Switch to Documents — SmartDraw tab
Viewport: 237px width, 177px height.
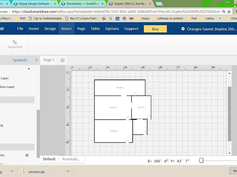[82, 4]
